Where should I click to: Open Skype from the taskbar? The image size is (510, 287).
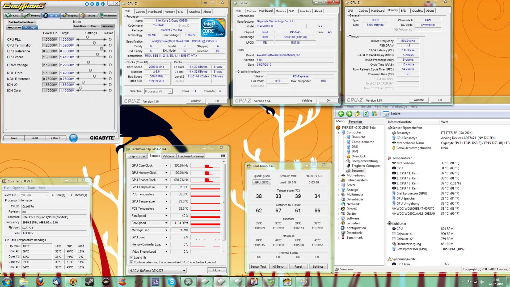click(x=172, y=282)
